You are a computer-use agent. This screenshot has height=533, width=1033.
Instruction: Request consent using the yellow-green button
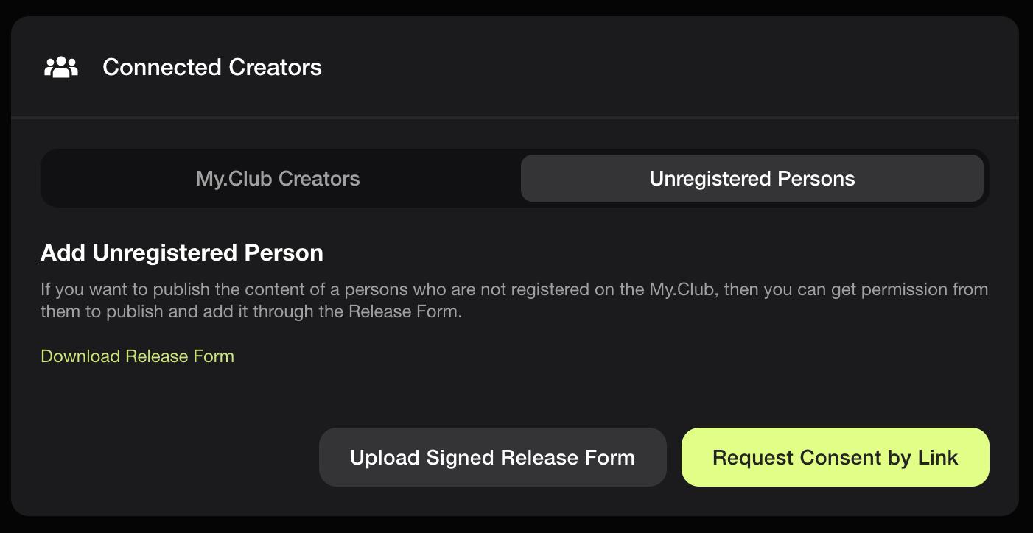click(835, 457)
